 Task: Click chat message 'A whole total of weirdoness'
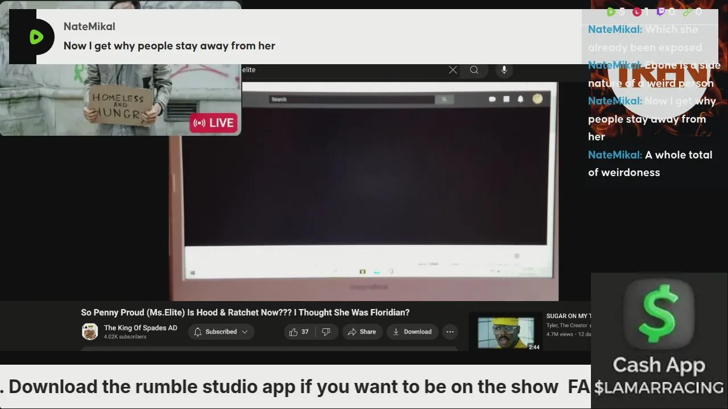650,164
